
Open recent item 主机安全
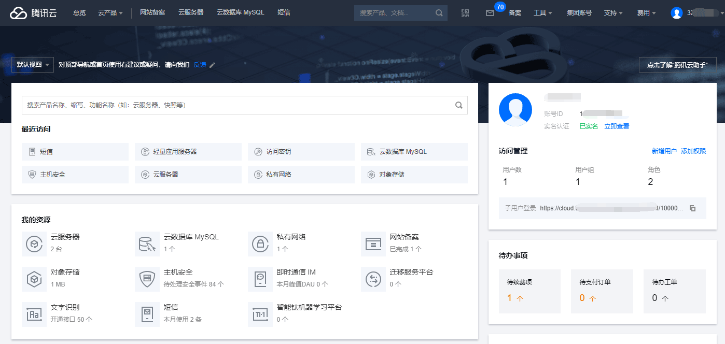[75, 175]
